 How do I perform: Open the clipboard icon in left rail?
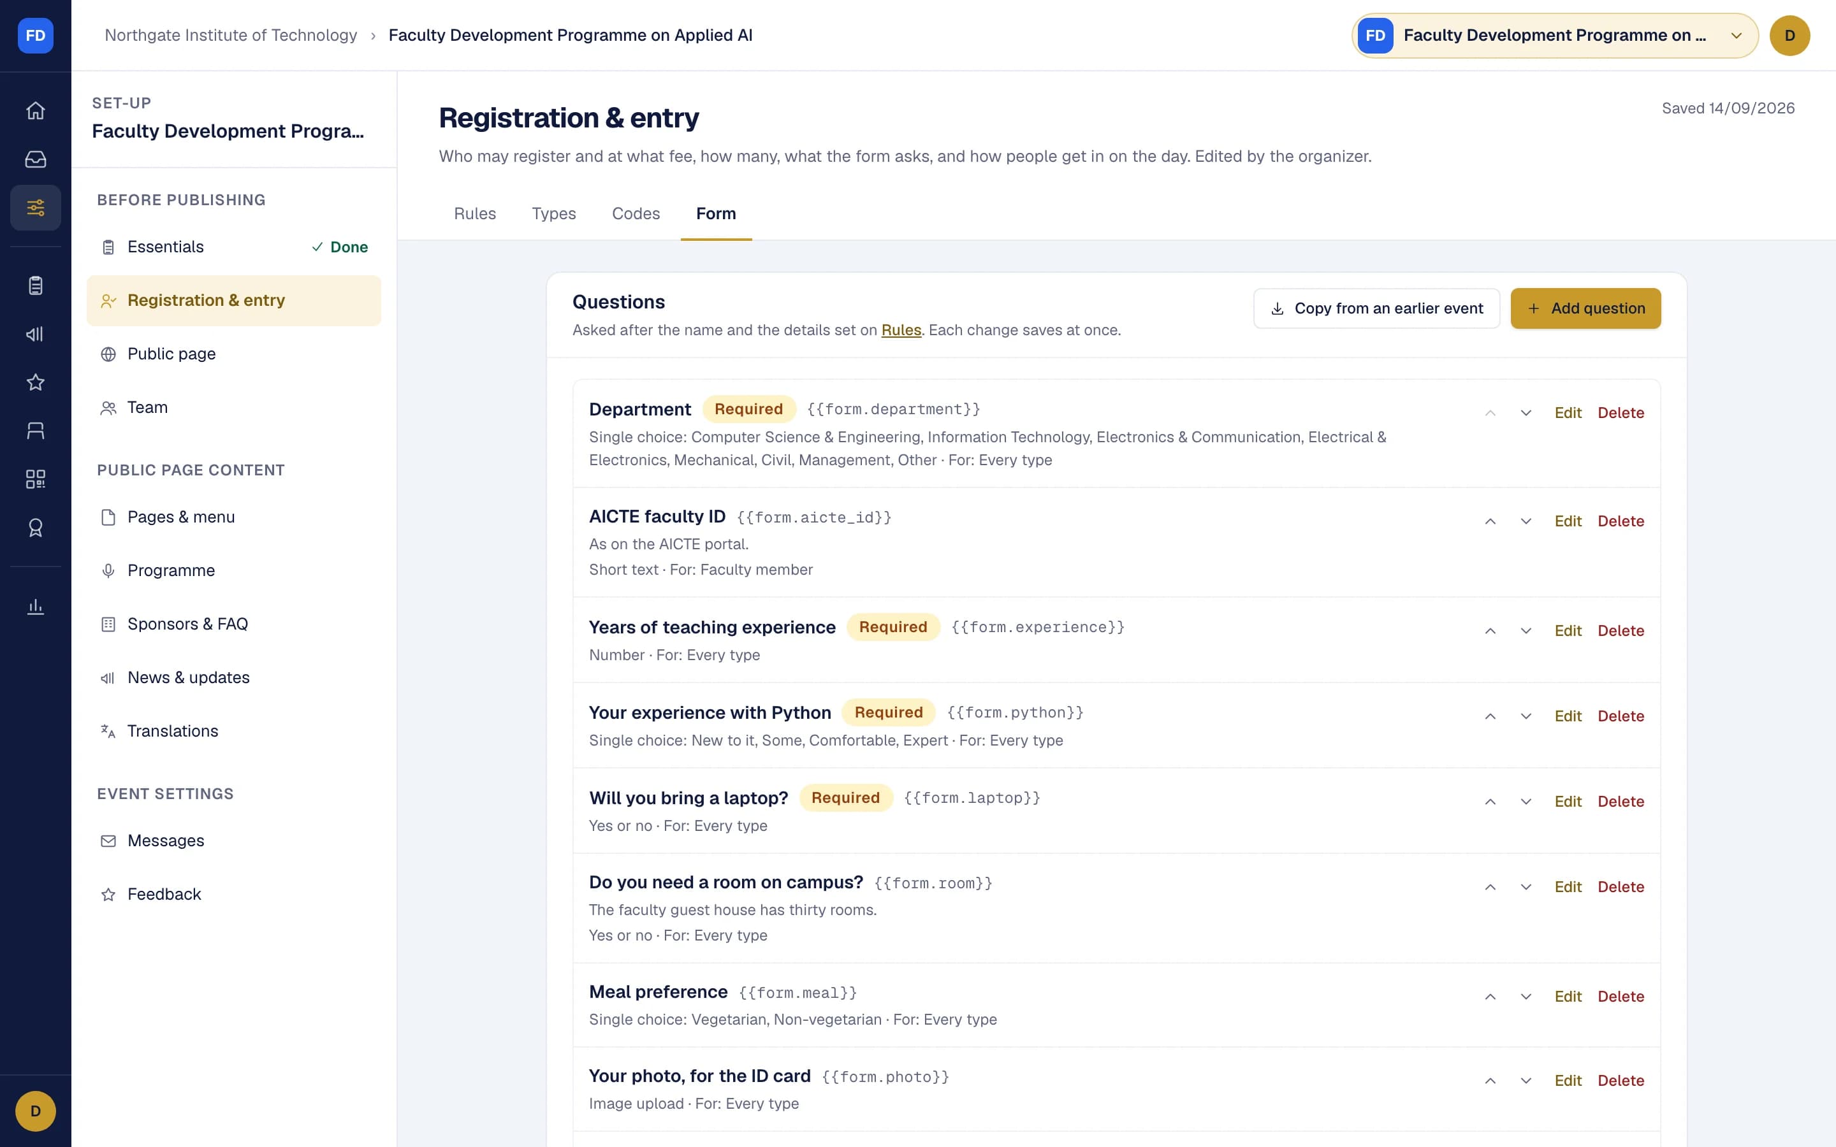pyautogui.click(x=36, y=285)
